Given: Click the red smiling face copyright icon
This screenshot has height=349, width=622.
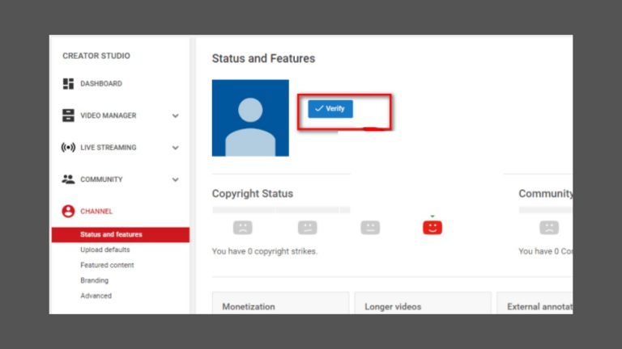Looking at the screenshot, I should click(432, 228).
